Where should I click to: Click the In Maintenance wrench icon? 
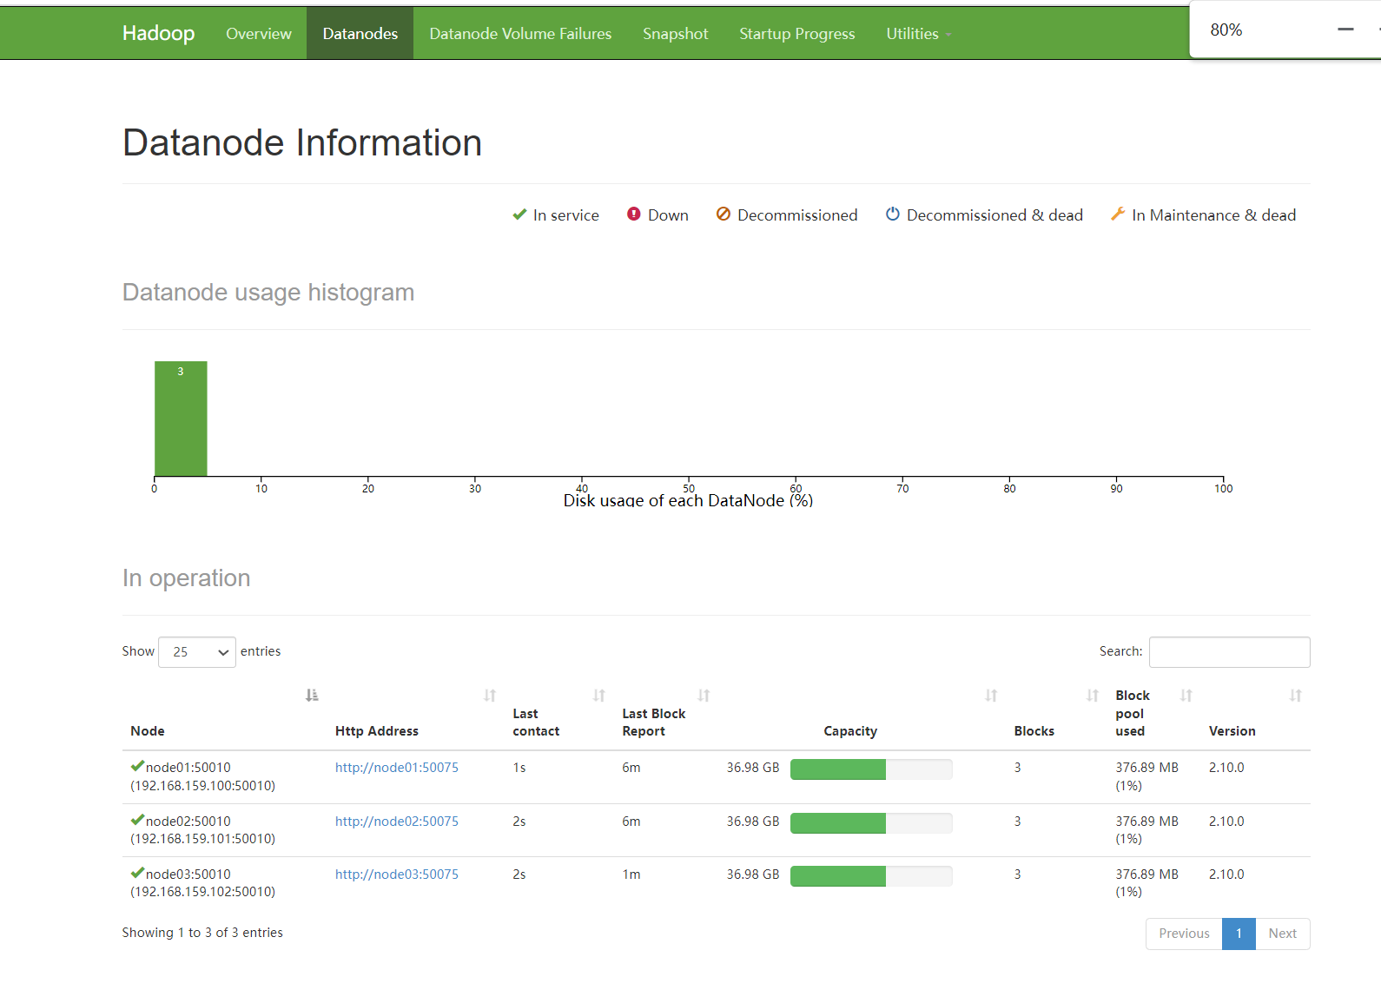[1118, 214]
